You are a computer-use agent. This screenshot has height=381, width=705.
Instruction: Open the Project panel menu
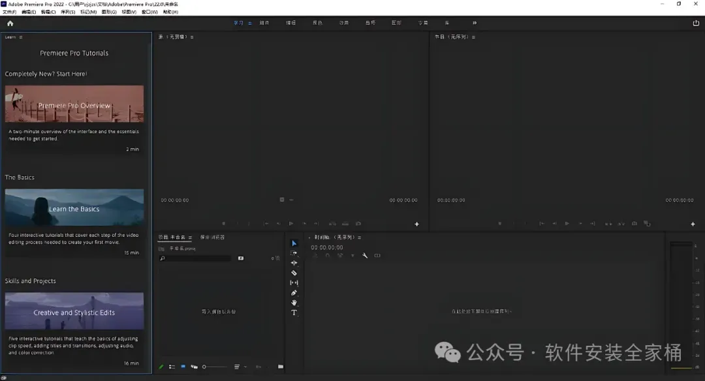(x=190, y=237)
